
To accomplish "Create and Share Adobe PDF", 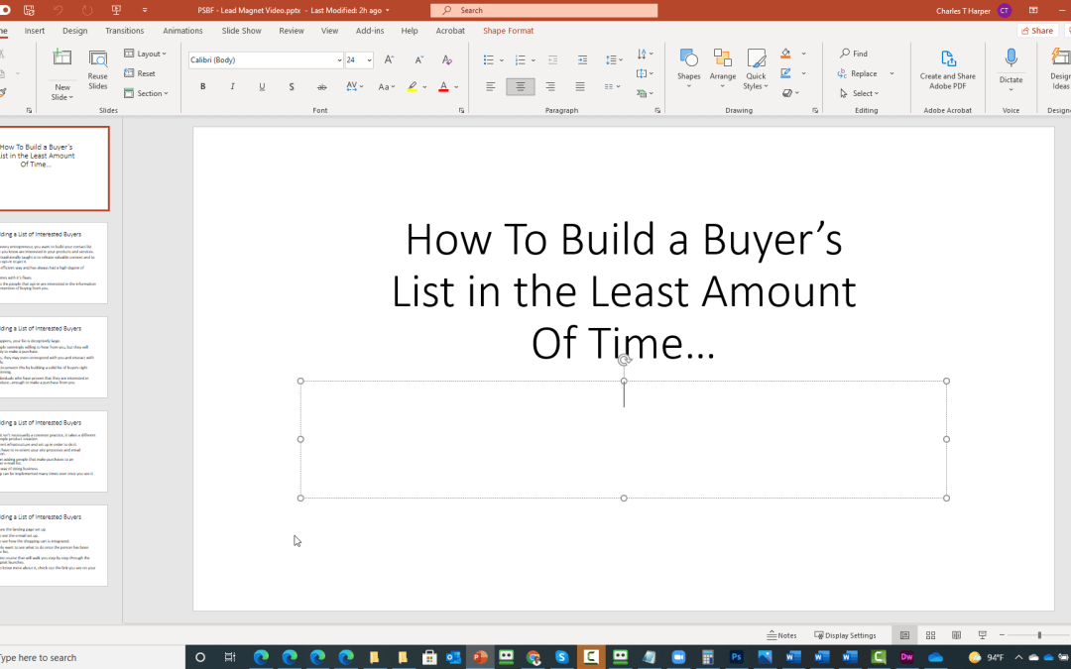I will (947, 68).
